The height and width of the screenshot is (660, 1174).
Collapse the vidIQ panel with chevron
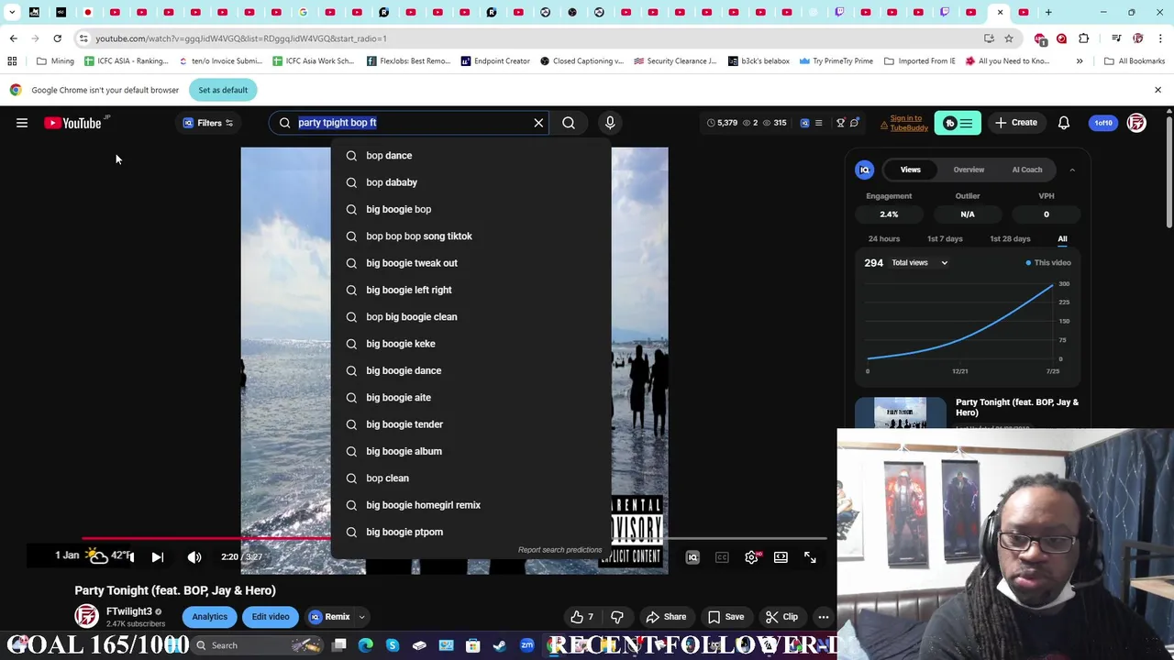pyautogui.click(x=1072, y=170)
